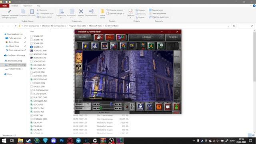Open the actor browser icon in 3D Movie Maker
The image size is (256, 144).
(x=98, y=37)
